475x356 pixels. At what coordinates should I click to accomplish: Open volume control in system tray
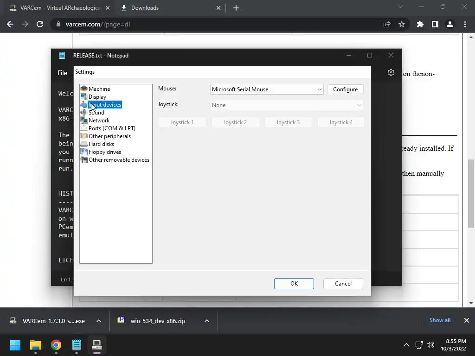click(x=430, y=345)
